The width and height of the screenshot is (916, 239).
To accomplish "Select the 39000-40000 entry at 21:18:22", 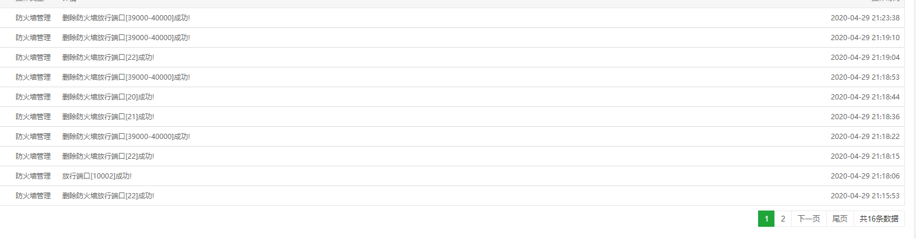I will pos(126,137).
